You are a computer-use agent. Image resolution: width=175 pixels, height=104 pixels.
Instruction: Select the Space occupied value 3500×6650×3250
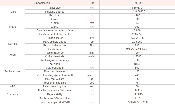pos(137,102)
